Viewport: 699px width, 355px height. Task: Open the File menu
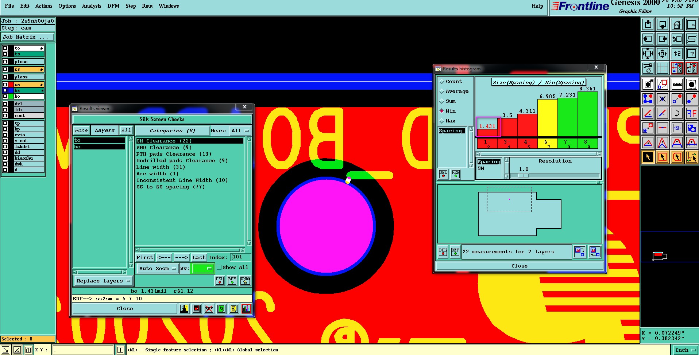(x=9, y=6)
